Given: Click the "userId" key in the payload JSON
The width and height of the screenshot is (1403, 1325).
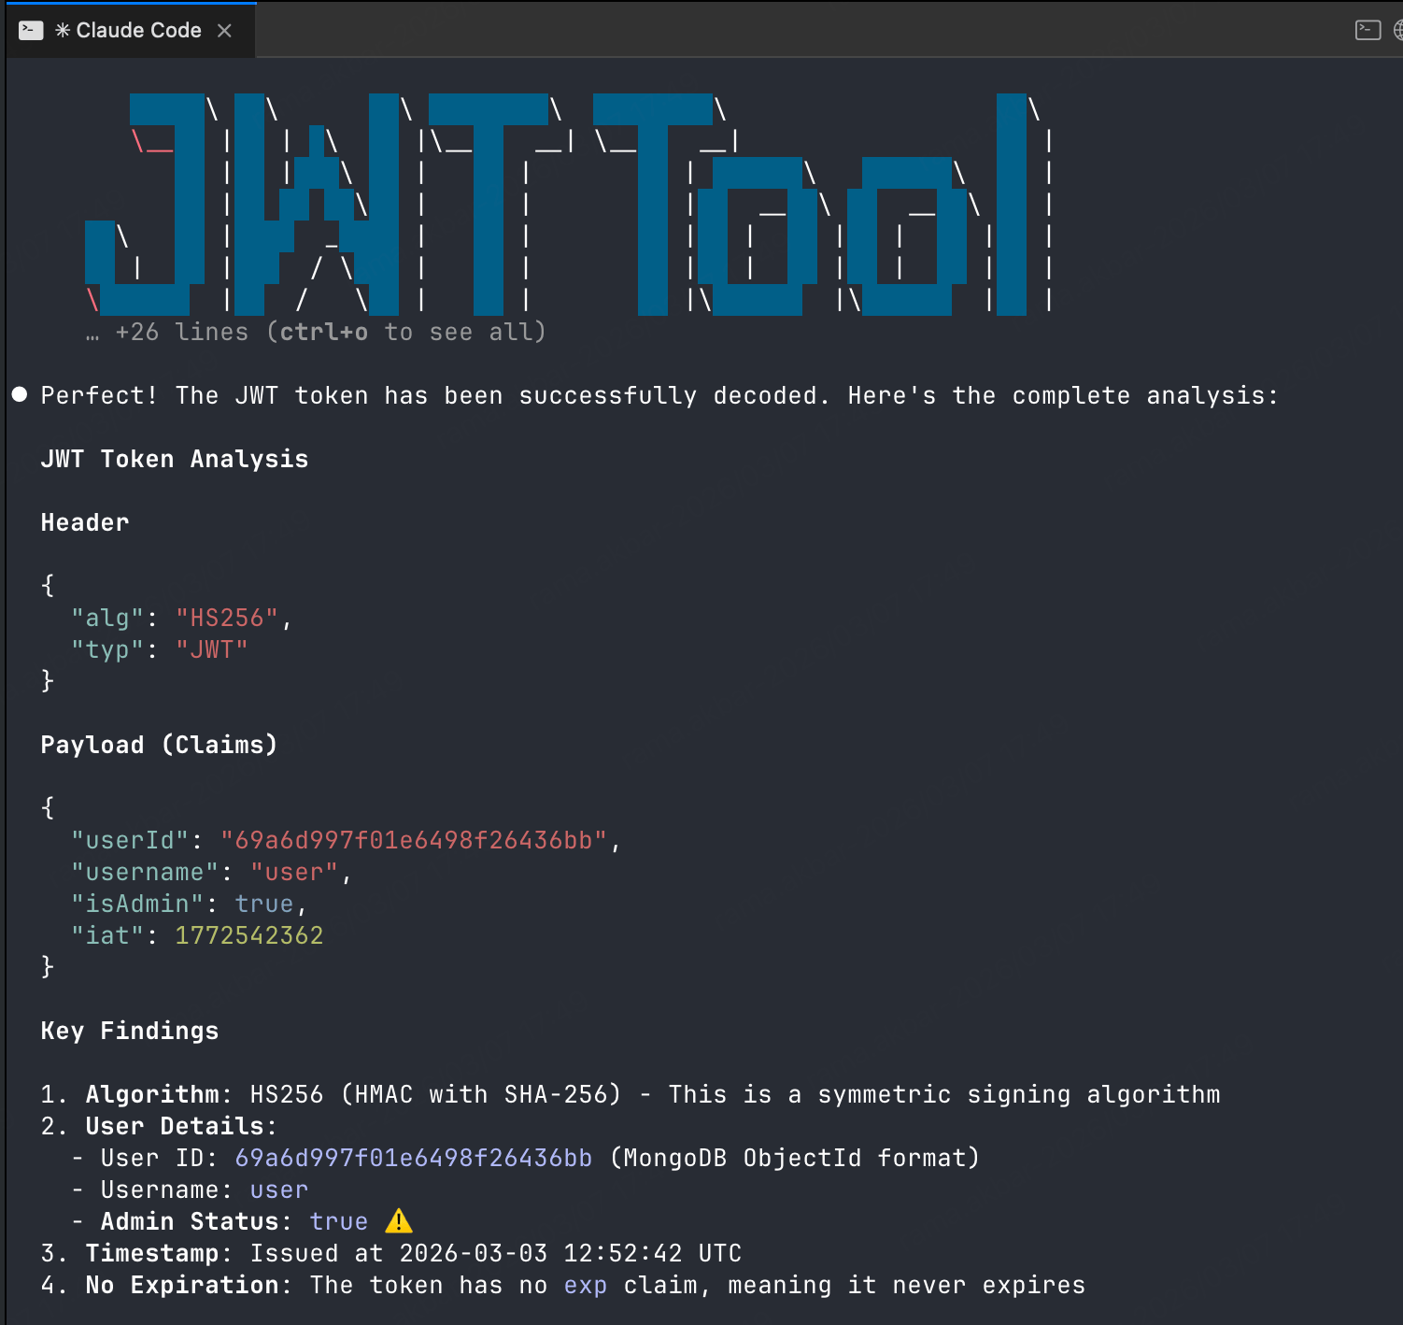Looking at the screenshot, I should 130,840.
